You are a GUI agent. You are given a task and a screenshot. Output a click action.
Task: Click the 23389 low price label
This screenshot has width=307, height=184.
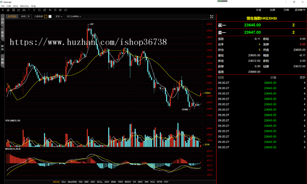[x=185, y=110]
